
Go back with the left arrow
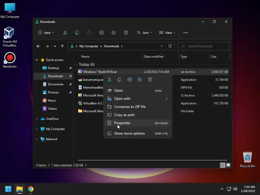point(38,46)
